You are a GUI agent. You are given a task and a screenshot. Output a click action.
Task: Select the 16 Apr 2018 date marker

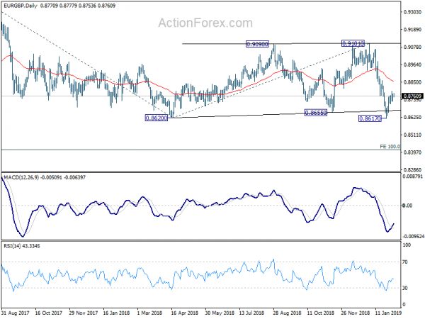point(184,313)
